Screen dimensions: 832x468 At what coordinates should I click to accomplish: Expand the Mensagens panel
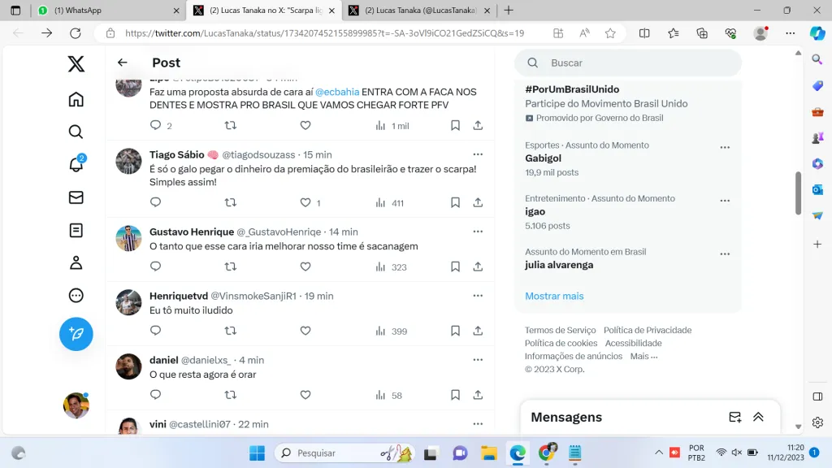point(758,417)
